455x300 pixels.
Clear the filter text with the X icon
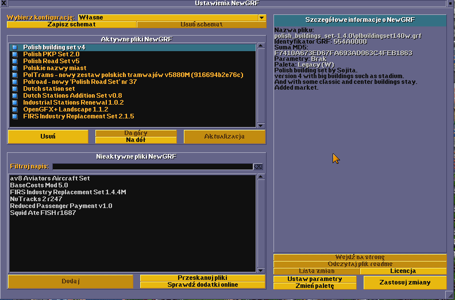click(x=259, y=167)
